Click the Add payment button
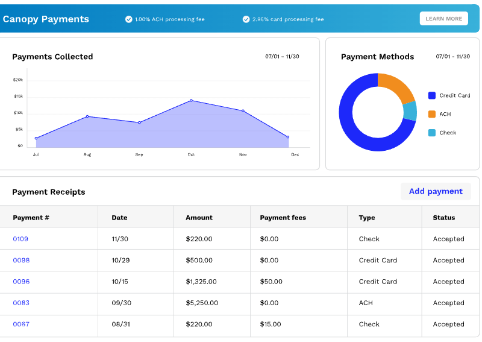 pos(436,191)
